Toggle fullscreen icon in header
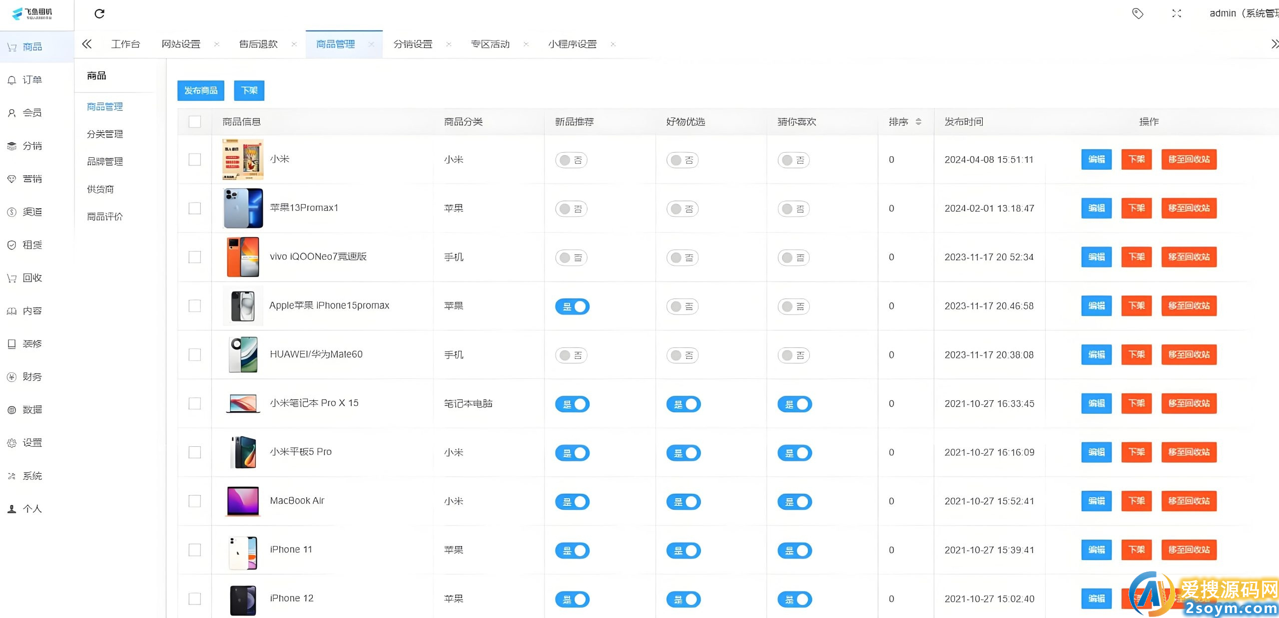Screen dimensions: 1279x618 tap(1177, 13)
